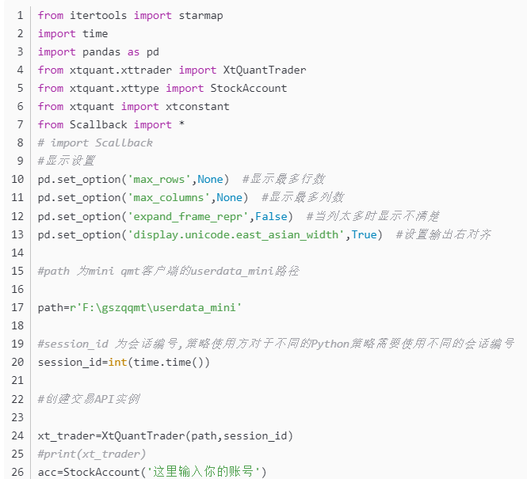
Task: Click StockAccount in the line 5 import
Action: click(x=248, y=88)
